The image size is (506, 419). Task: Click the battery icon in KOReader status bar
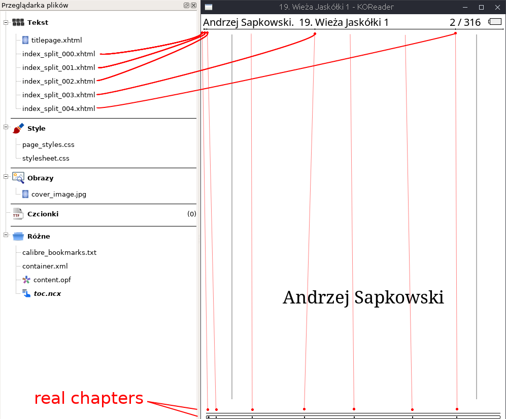[x=493, y=22]
